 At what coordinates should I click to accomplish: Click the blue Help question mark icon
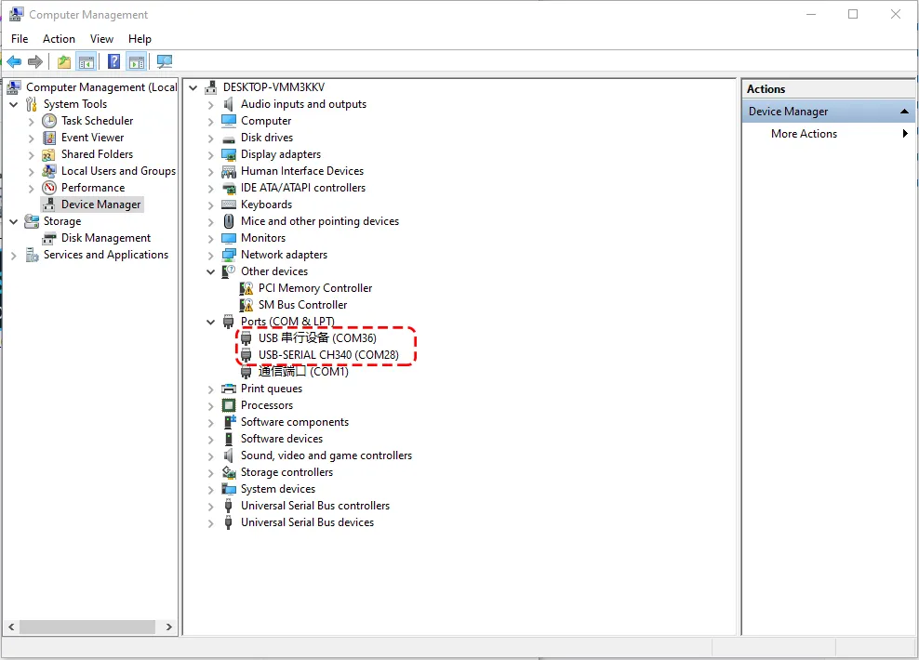tap(113, 62)
